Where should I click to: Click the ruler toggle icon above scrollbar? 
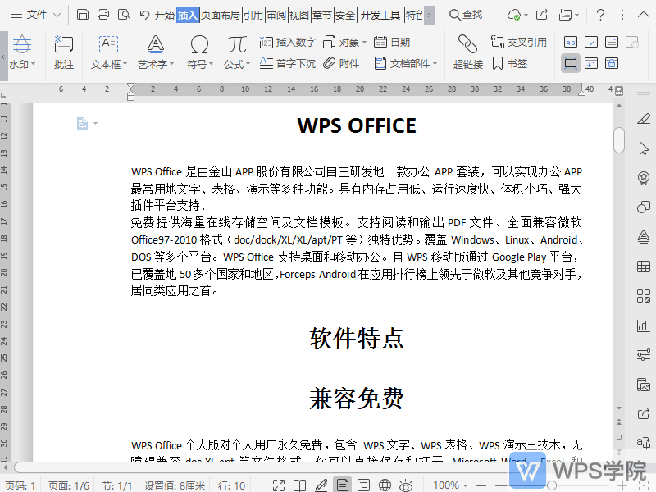coord(619,91)
